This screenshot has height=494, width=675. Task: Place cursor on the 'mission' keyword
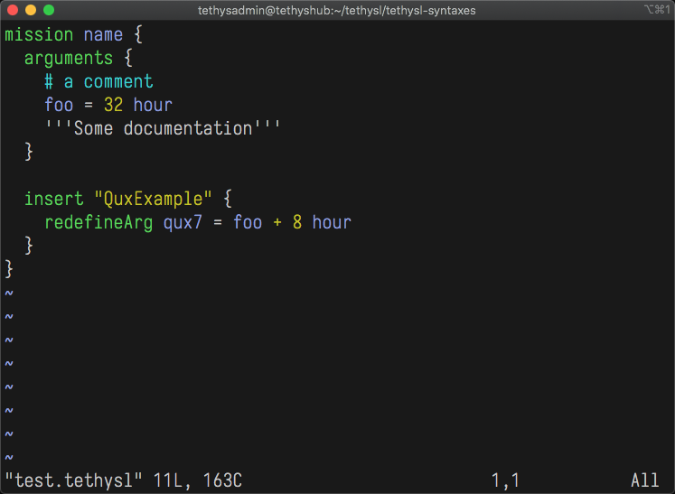tap(39, 35)
